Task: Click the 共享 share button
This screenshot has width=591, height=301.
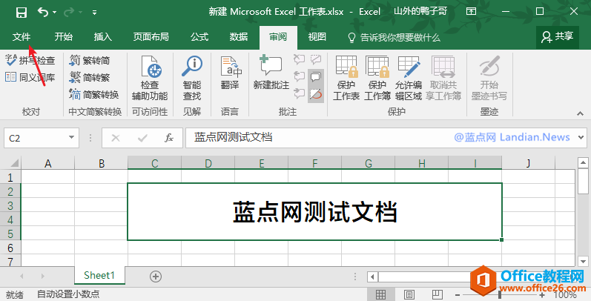Action: (x=558, y=37)
